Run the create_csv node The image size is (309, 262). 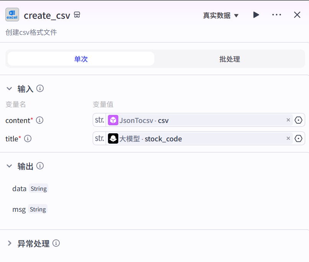(256, 15)
